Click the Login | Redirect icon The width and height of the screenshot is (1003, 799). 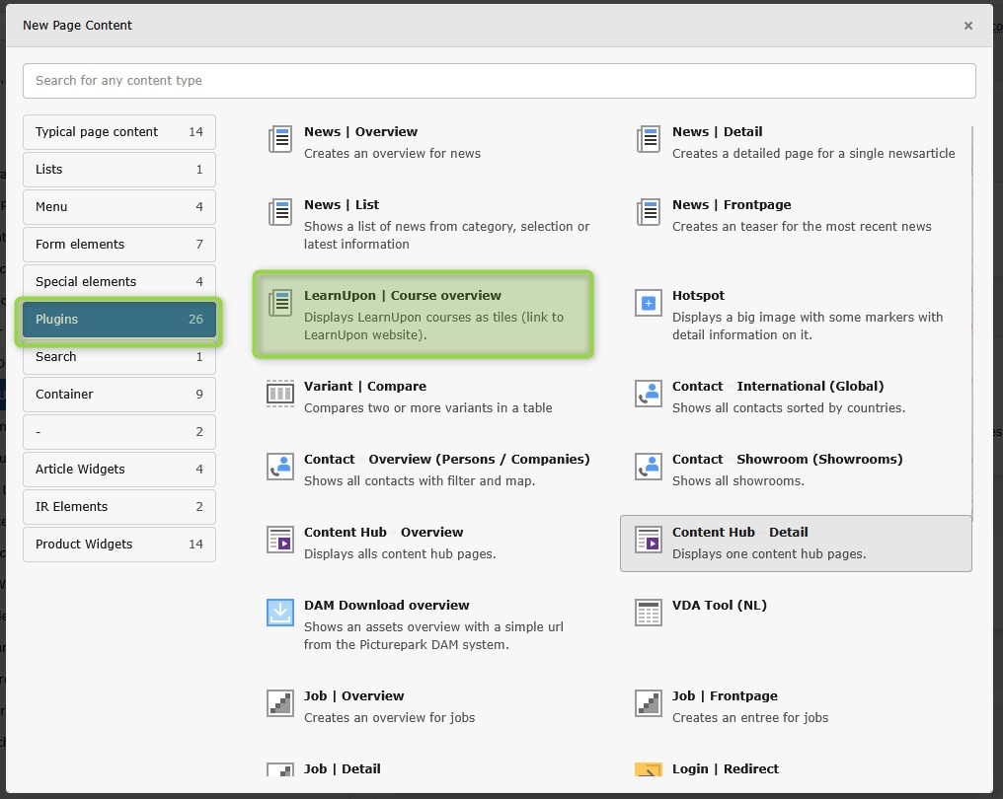pyautogui.click(x=648, y=769)
